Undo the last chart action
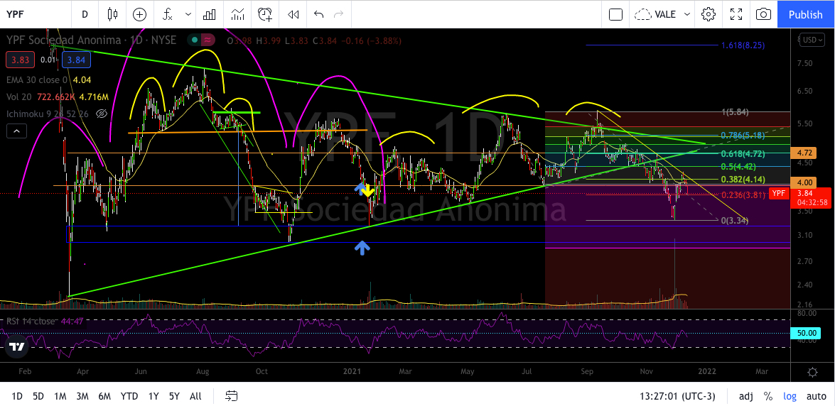The width and height of the screenshot is (835, 406). click(318, 14)
